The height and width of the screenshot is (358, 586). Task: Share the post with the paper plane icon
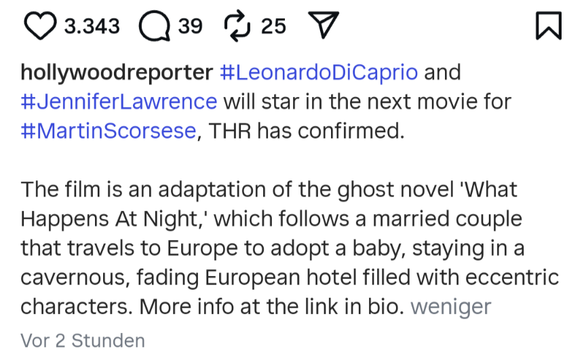[x=323, y=26]
